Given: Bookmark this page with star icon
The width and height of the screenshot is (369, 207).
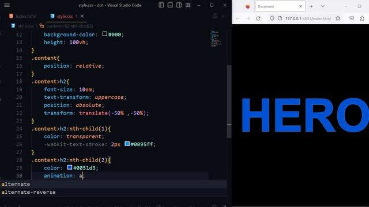Looking at the screenshot, I should 338,18.
